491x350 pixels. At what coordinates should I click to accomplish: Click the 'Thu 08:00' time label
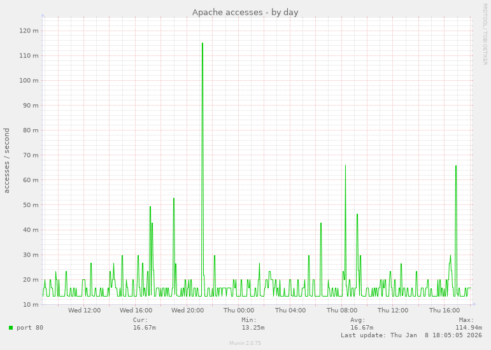[x=341, y=311]
